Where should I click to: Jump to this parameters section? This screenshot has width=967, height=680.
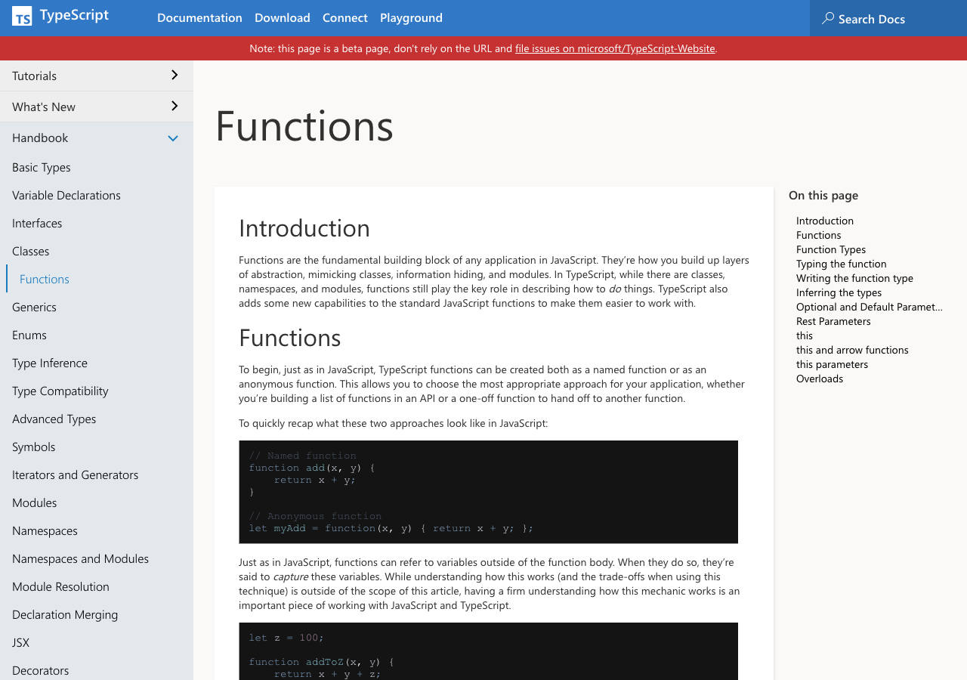pyautogui.click(x=833, y=364)
